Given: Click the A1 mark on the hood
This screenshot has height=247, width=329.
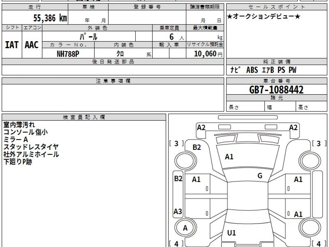Looking at the screenshot, I should [229, 157].
